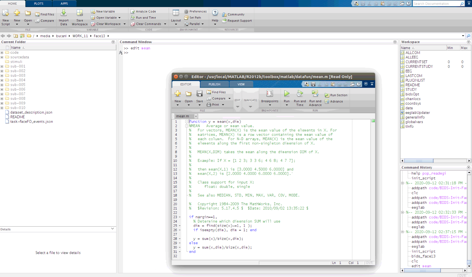Screen dimensions: 472x277
Task: Click Run Section in Editor
Action: pyautogui.click(x=336, y=95)
